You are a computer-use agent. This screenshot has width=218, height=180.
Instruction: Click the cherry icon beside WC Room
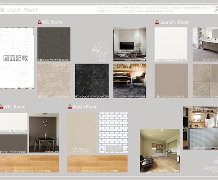[39, 22]
